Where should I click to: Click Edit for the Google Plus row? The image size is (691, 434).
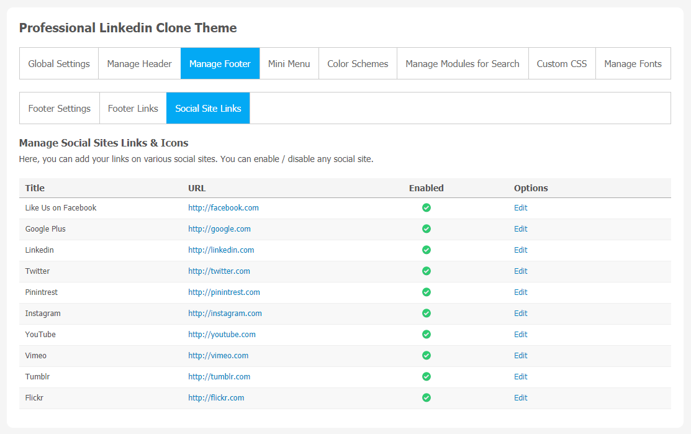point(520,229)
